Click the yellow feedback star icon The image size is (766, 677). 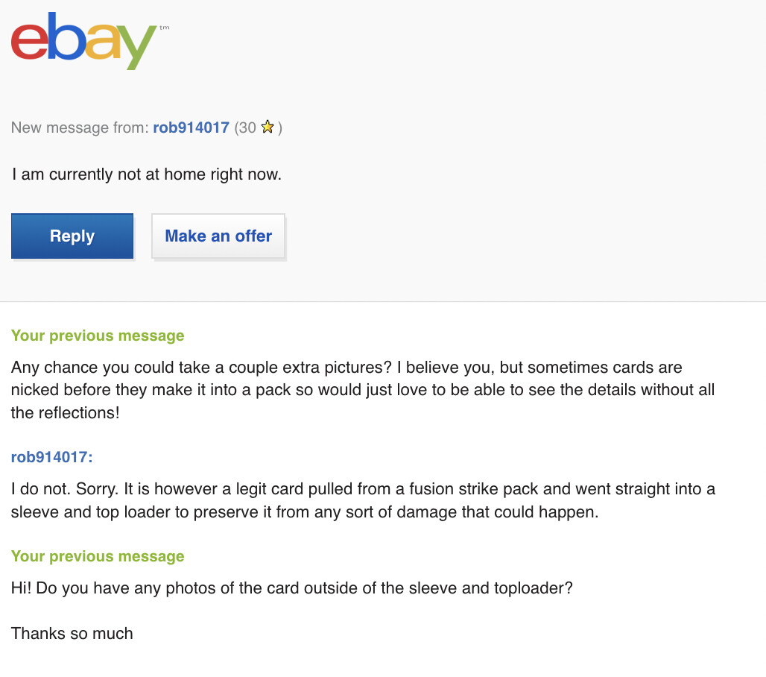[268, 127]
